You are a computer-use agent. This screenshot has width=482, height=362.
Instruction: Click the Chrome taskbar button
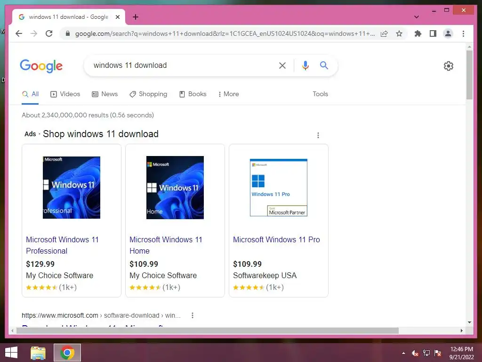click(67, 353)
